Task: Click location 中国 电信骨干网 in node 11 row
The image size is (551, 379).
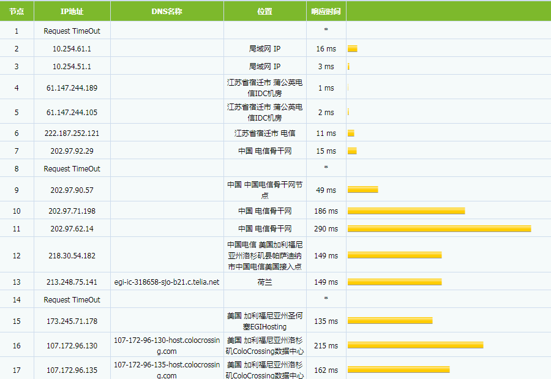Action: pyautogui.click(x=264, y=229)
